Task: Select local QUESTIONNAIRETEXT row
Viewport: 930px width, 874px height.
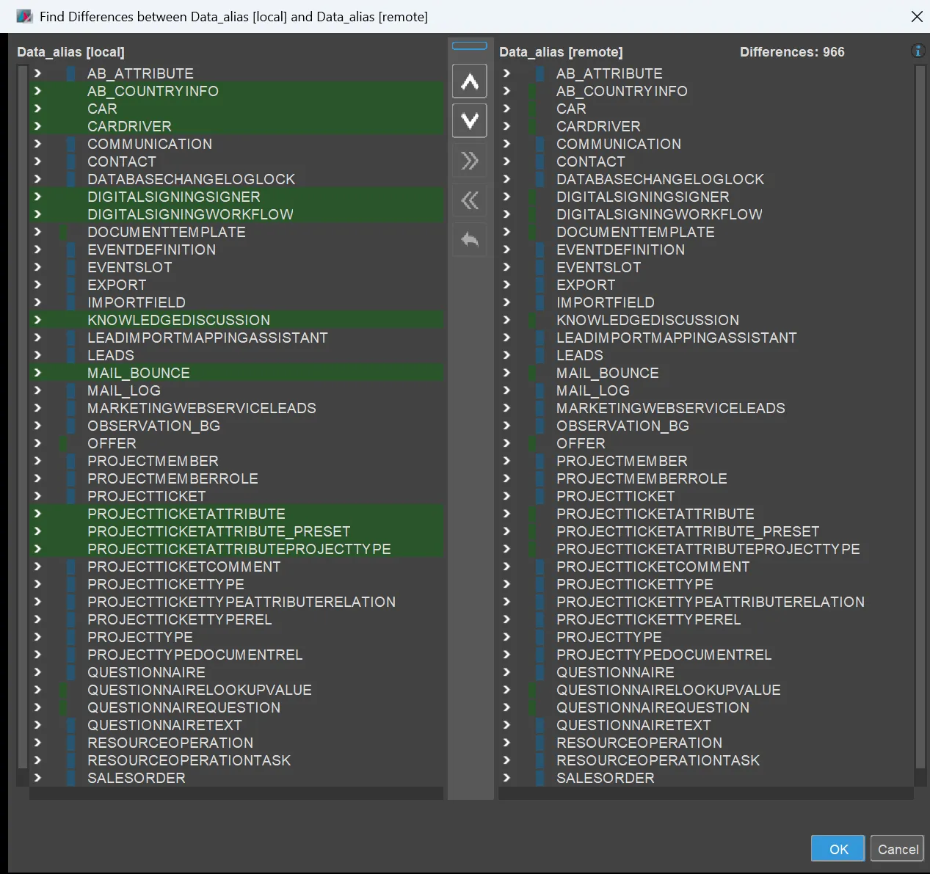Action: click(236, 725)
